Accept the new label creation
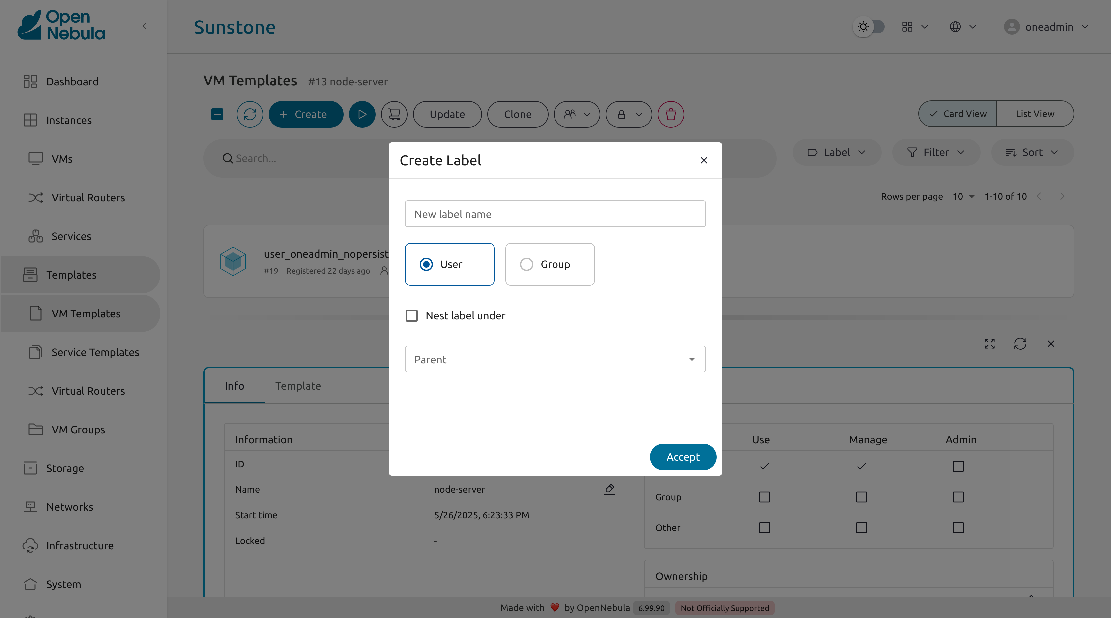1111x618 pixels. coord(683,457)
